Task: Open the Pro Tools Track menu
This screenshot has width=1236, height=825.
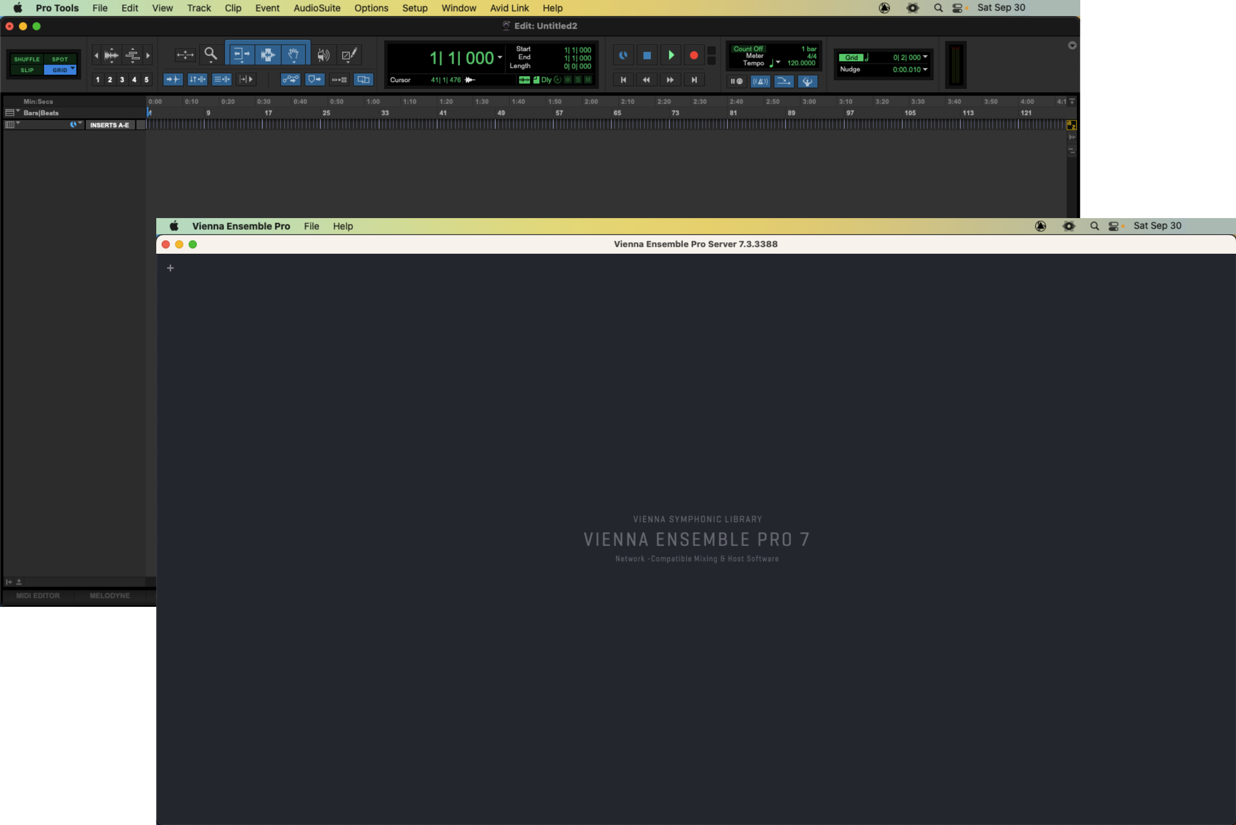Action: (x=199, y=8)
